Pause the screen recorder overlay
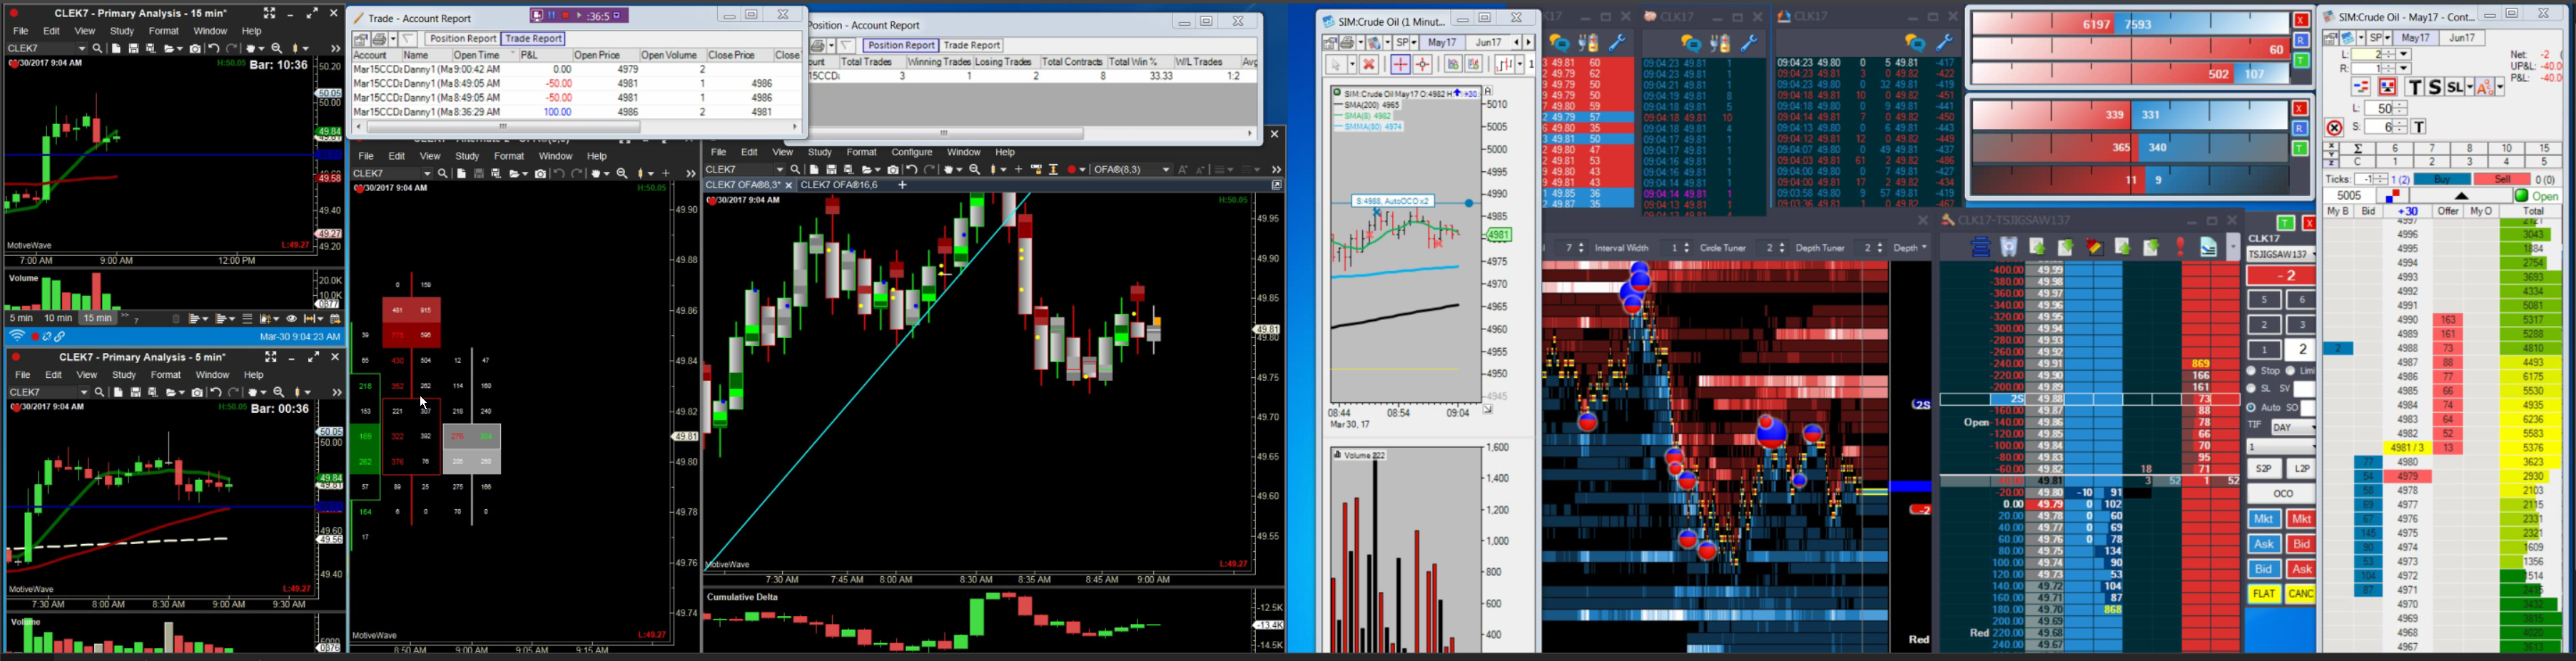Screen dimensions: 2576x661 [x=551, y=16]
